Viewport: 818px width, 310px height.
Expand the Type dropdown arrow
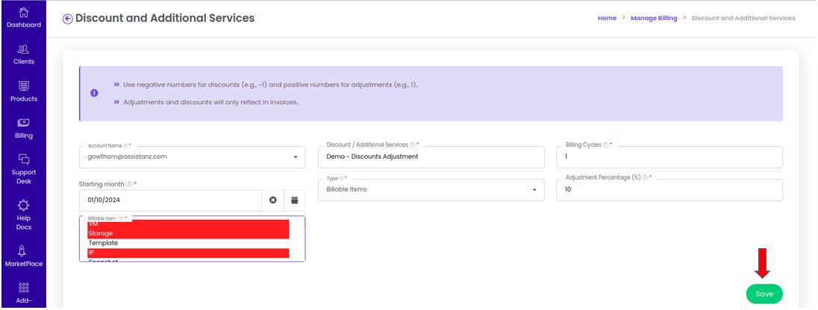pyautogui.click(x=534, y=190)
